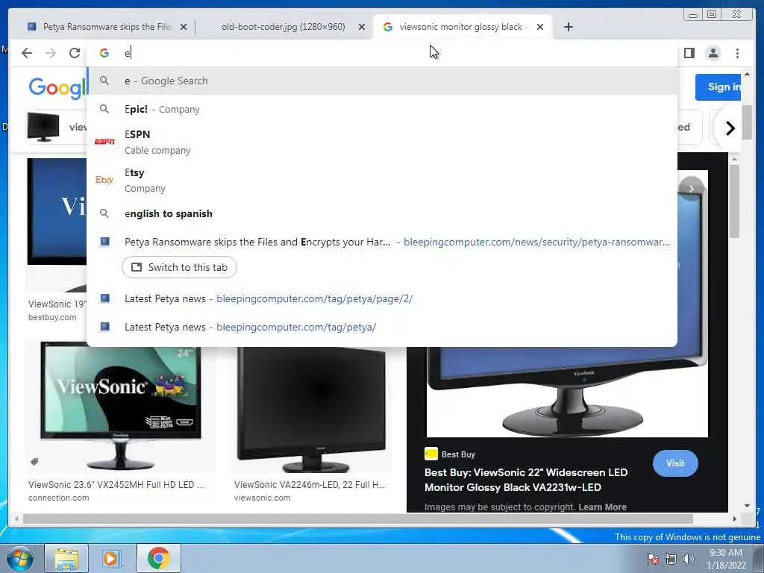Select the 'Epic! - Company' suggestion
This screenshot has height=573, width=764.
click(382, 109)
